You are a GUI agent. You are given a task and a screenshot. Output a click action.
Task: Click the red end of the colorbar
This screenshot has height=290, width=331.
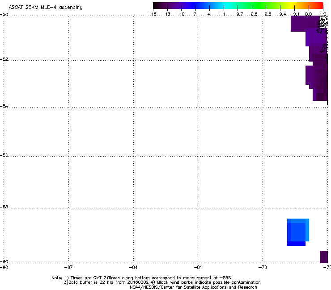[319, 5]
